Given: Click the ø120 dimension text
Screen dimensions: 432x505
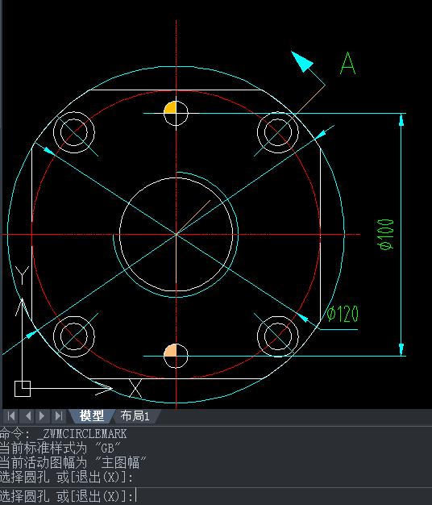Looking at the screenshot, I should (343, 314).
